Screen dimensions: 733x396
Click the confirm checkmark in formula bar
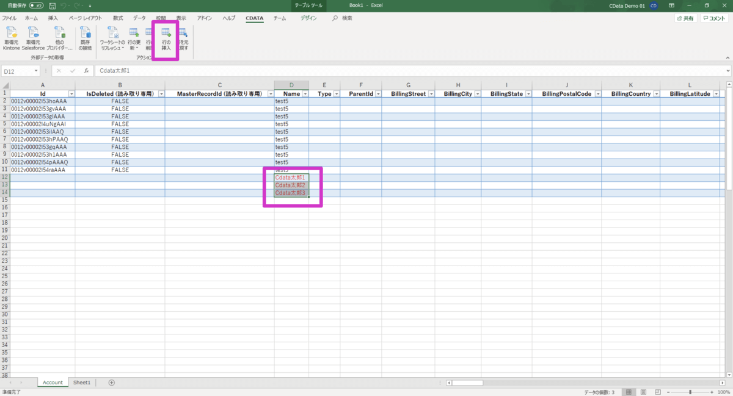tap(73, 71)
